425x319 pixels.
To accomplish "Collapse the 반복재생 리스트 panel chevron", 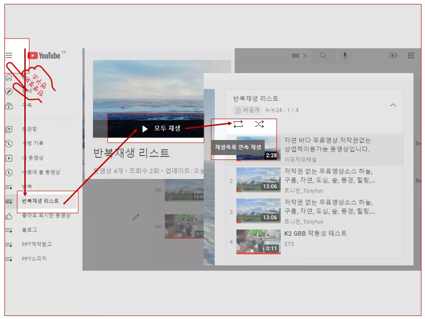I will 393,105.
